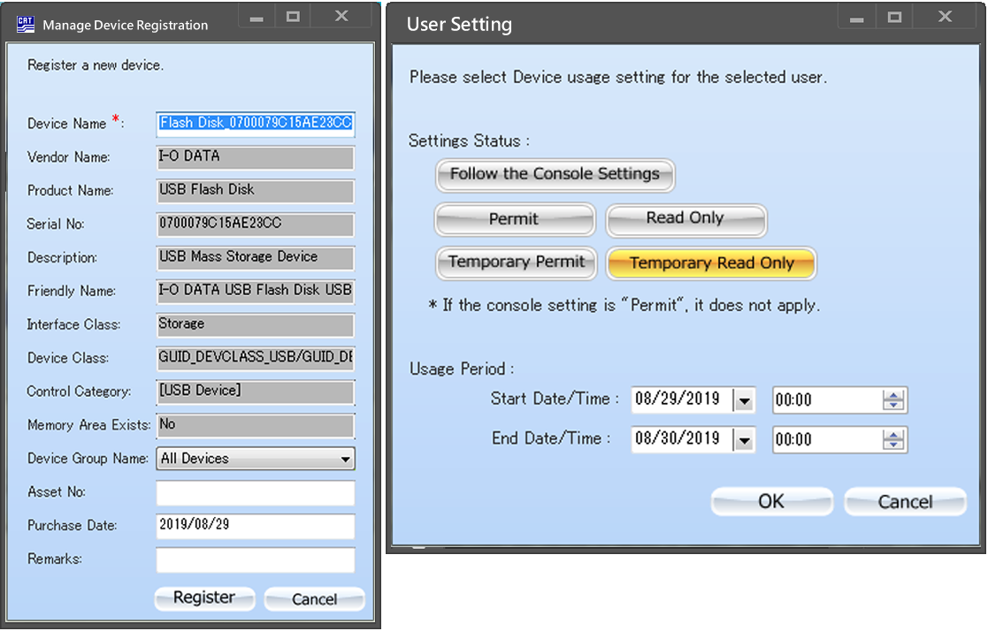Select Temporary Permit setting
Viewport: 988px width, 631px height.
(x=516, y=262)
